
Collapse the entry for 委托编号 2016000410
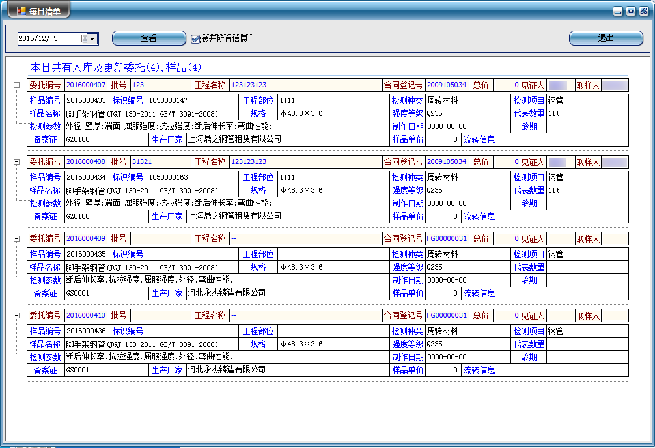pyautogui.click(x=16, y=316)
